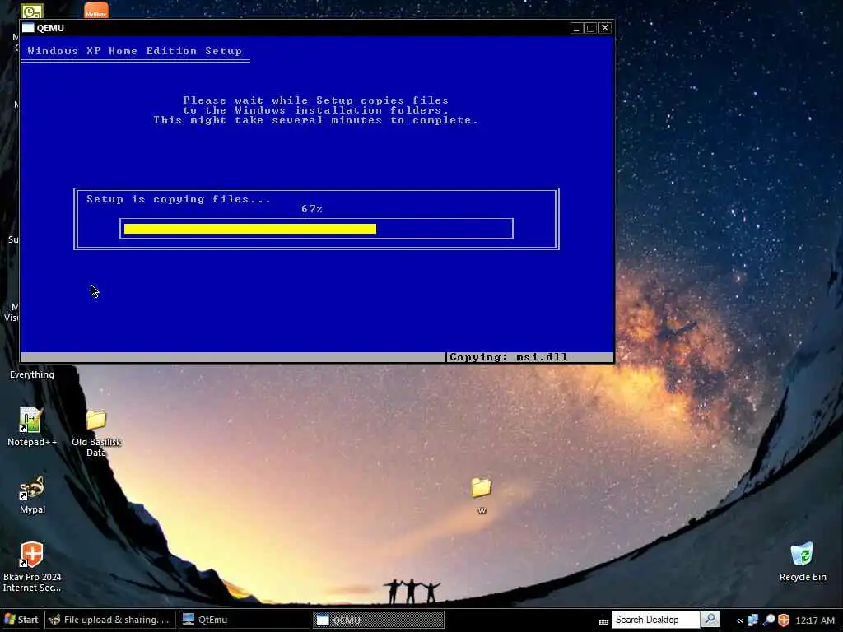Open the Bkav shield tray icon
Image resolution: width=843 pixels, height=632 pixels.
784,620
